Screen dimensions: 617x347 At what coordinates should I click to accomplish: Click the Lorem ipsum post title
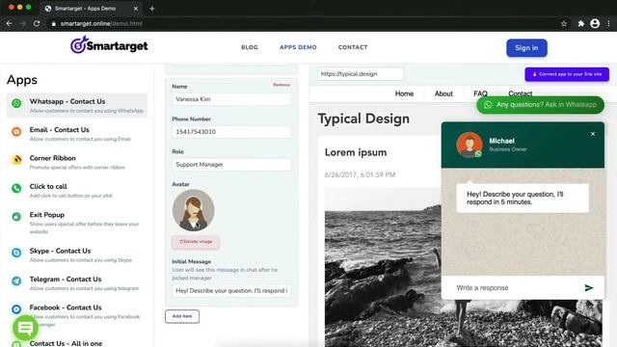pyautogui.click(x=356, y=152)
